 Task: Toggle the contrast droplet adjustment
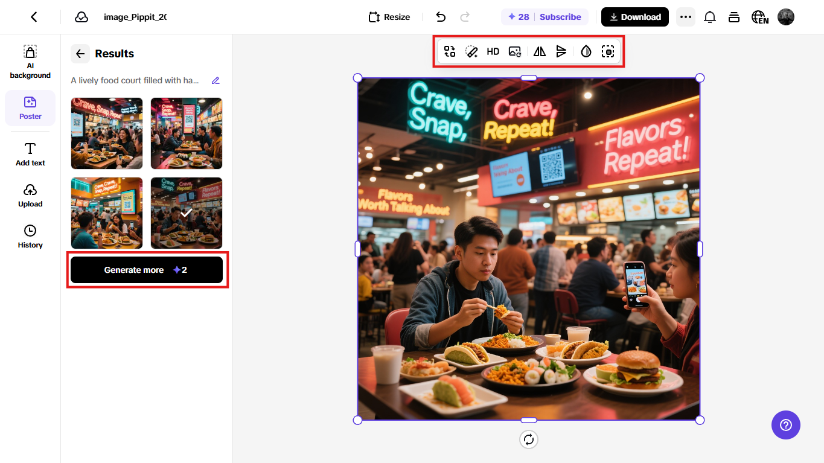coord(585,51)
